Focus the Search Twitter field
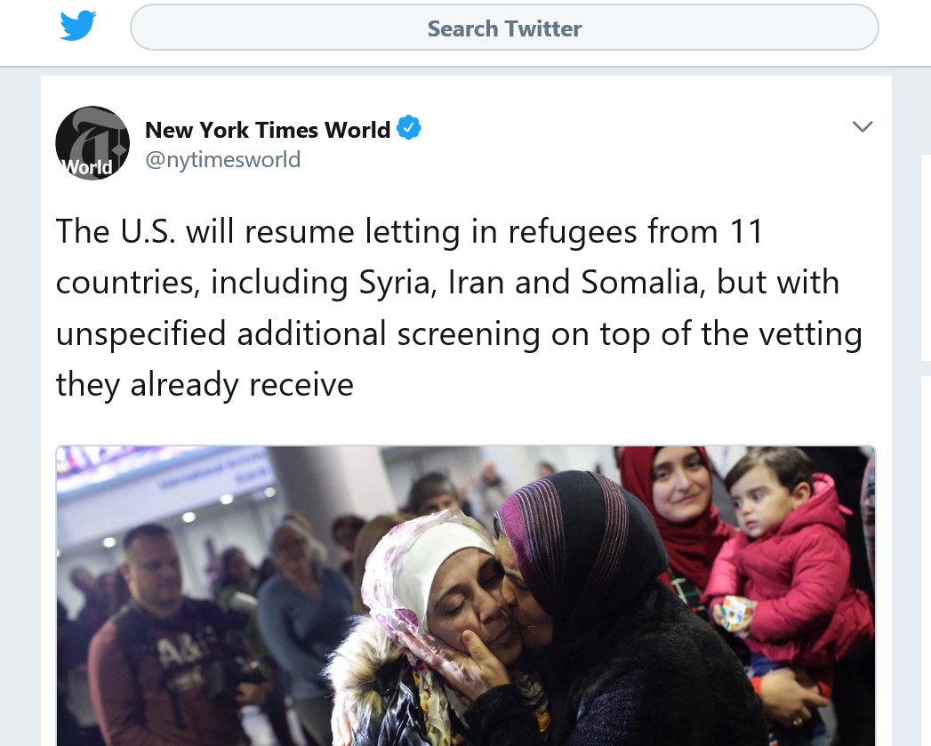Viewport: 931px width, 746px height. click(504, 28)
